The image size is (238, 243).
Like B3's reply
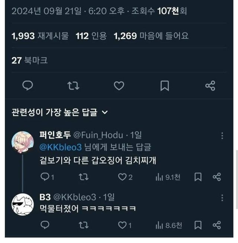coord(123,225)
